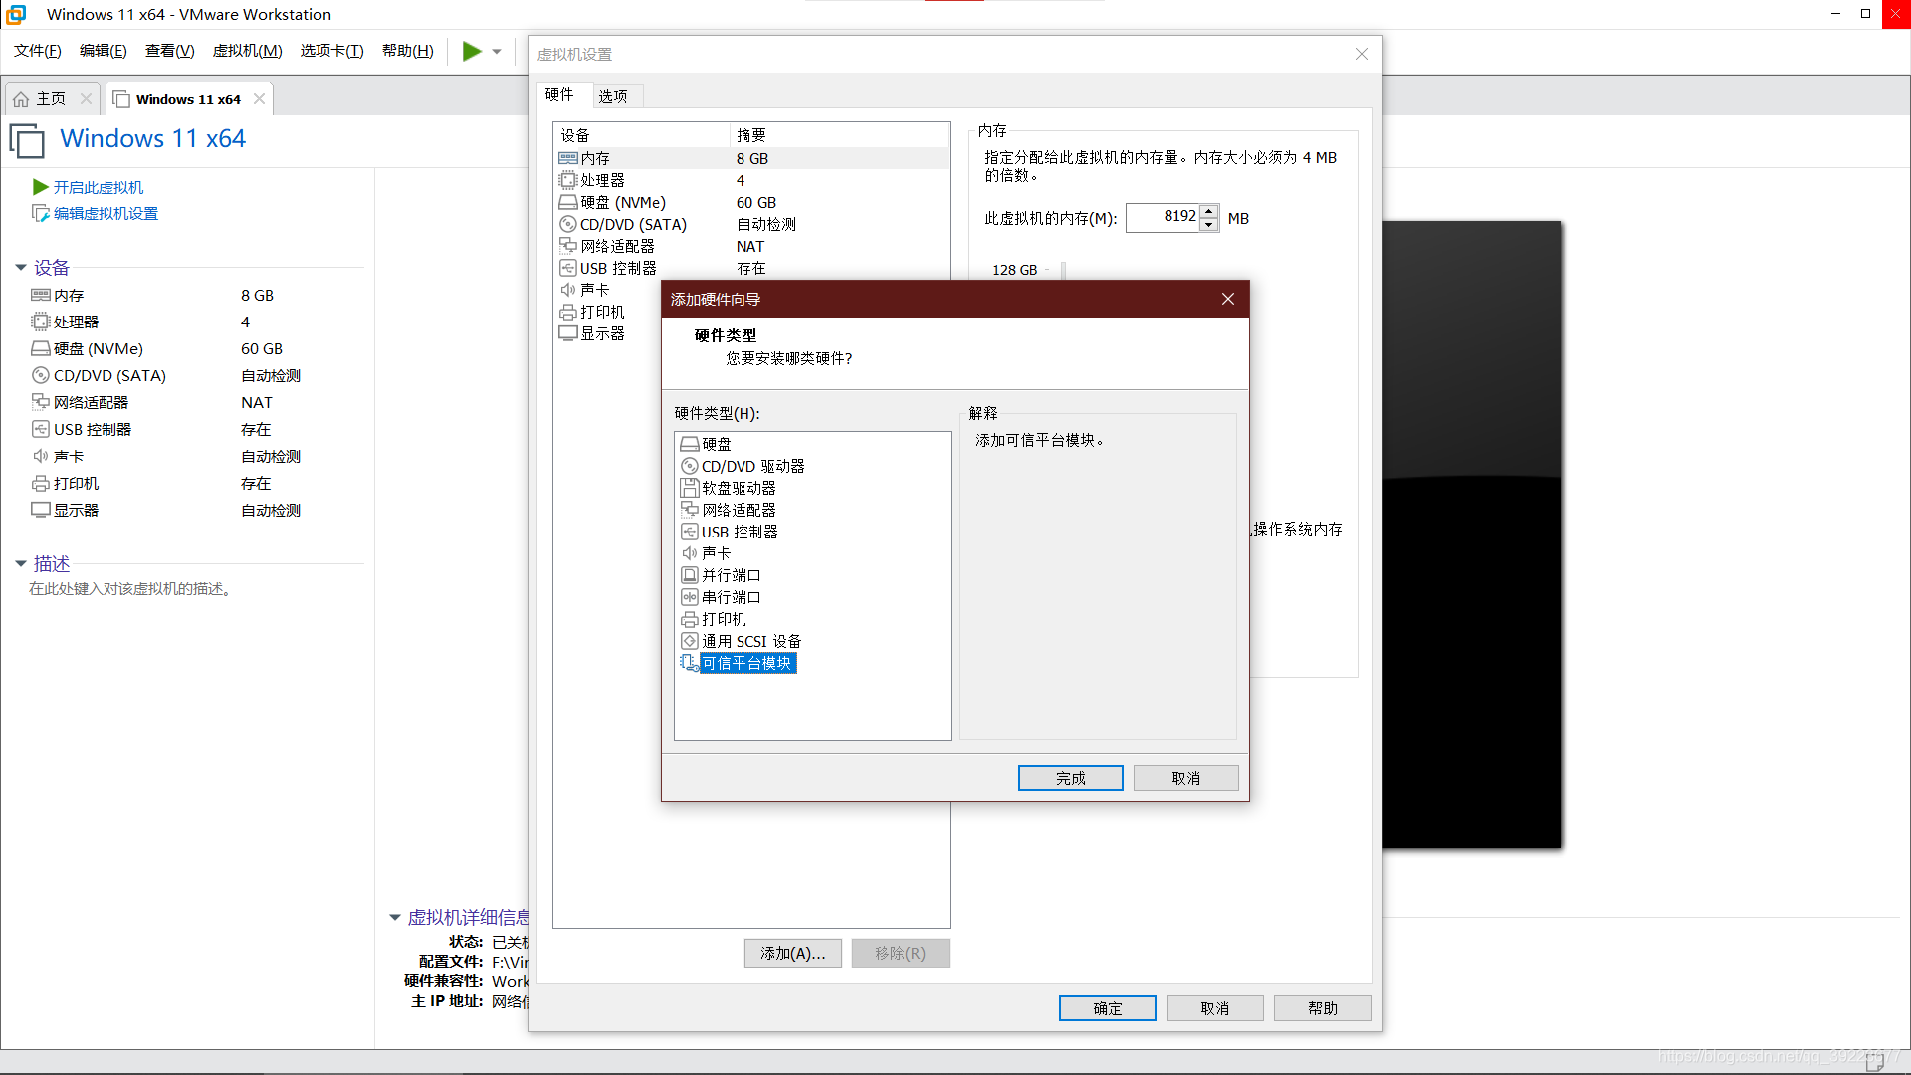
Task: Select 并行端口 icon in wizard list
Action: coord(689,575)
